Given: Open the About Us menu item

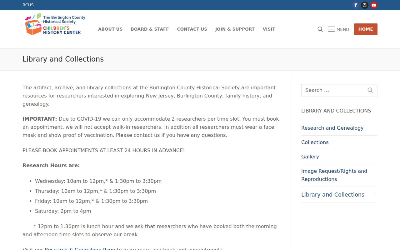Looking at the screenshot, I should point(110,29).
